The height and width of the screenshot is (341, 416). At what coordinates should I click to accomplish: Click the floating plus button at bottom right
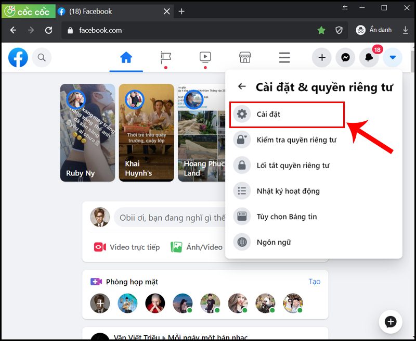click(391, 322)
